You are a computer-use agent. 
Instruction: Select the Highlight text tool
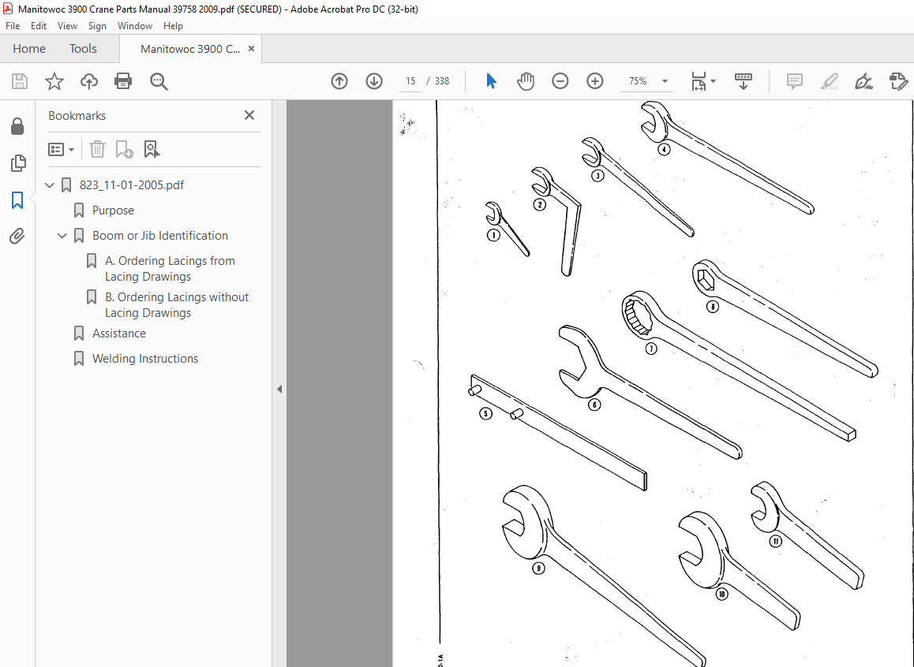click(829, 81)
